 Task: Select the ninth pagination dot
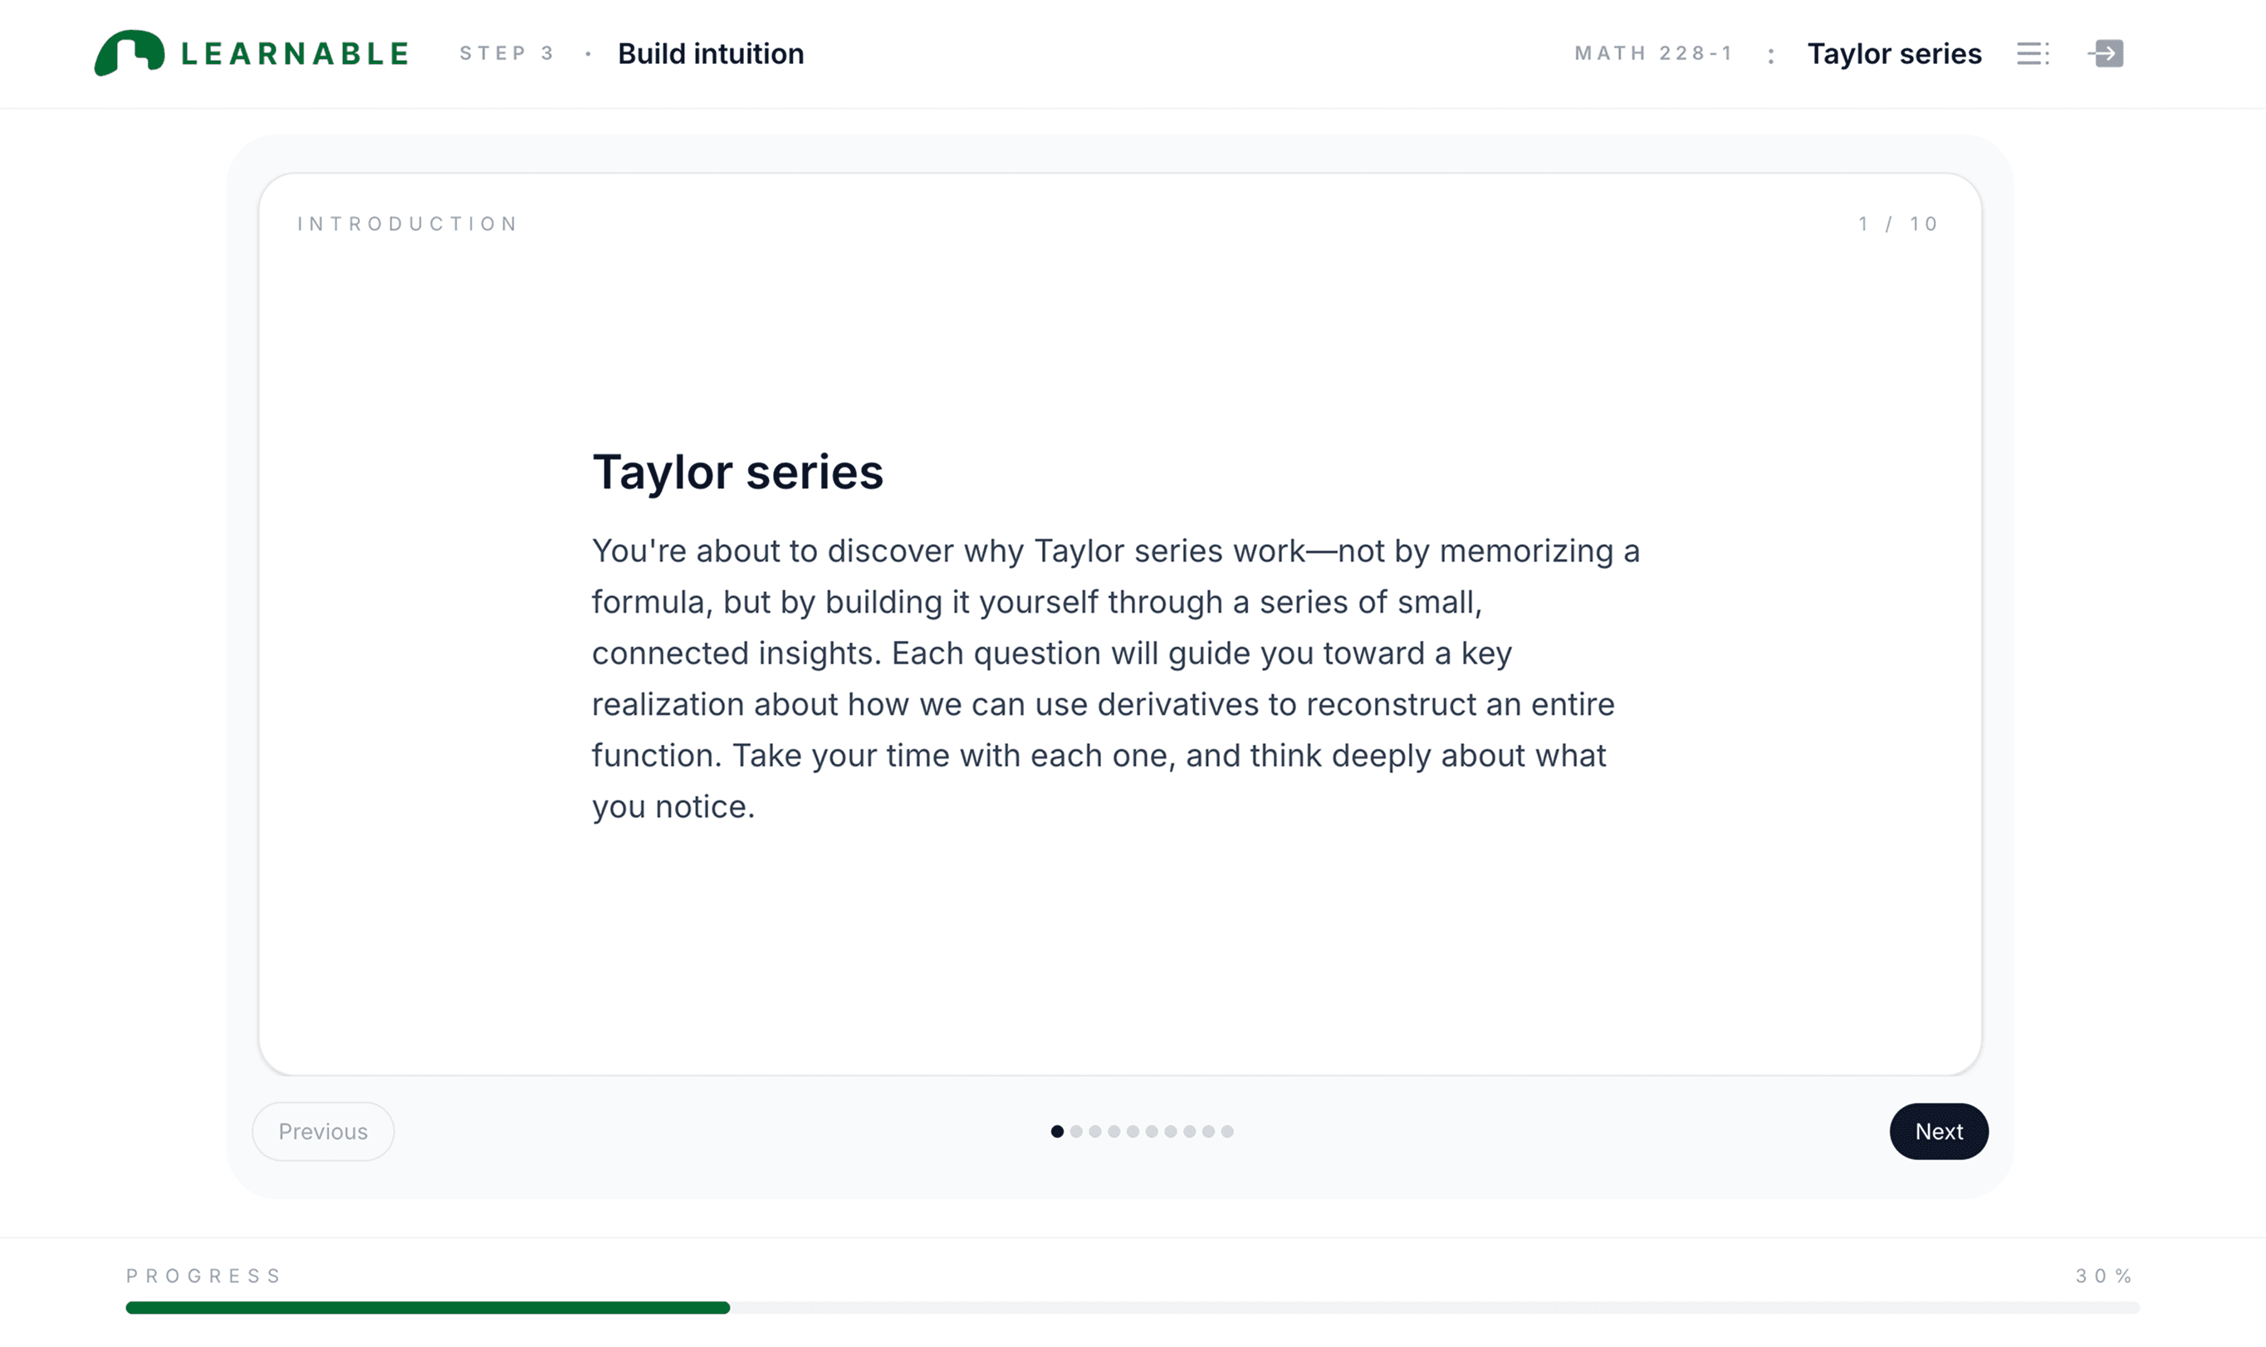coord(1209,1131)
